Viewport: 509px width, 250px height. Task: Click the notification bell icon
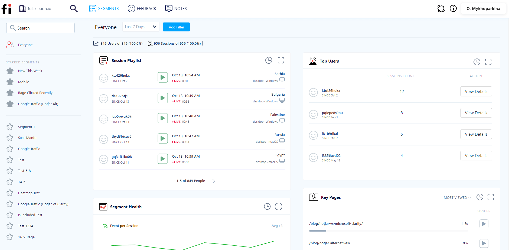coord(441,8)
